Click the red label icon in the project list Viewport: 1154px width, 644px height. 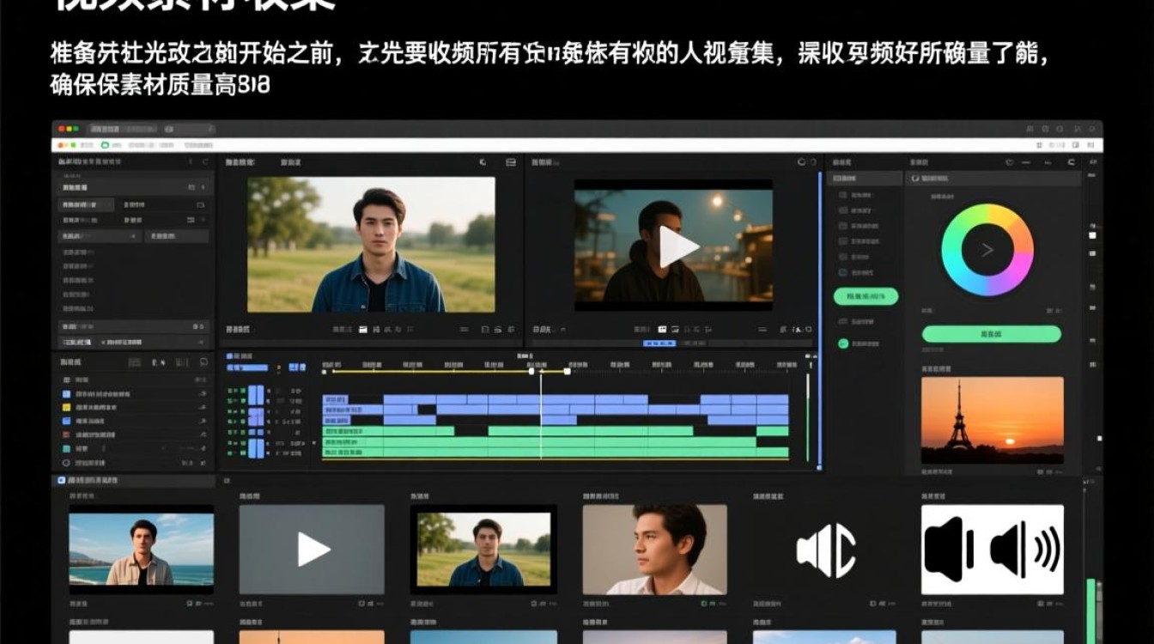click(67, 435)
